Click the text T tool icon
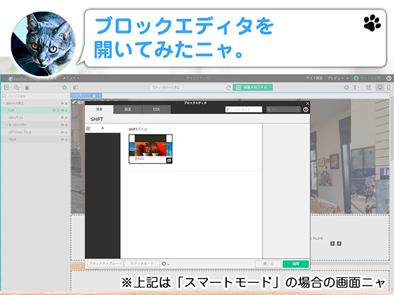Image resolution: width=394 pixels, height=295 pixels. point(355,87)
